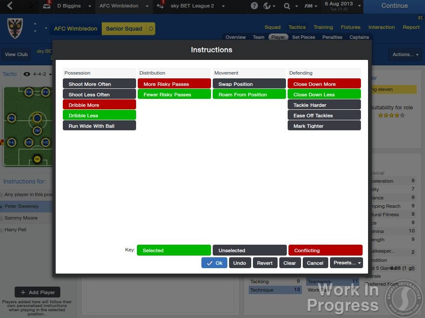The height and width of the screenshot is (318, 425).
Task: Click the world globe icon
Action: (x=267, y=6)
